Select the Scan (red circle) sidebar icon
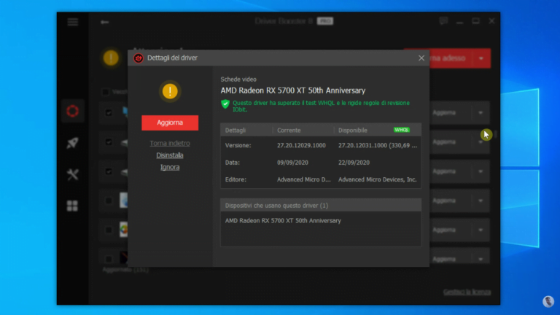The image size is (560, 315). [x=72, y=111]
